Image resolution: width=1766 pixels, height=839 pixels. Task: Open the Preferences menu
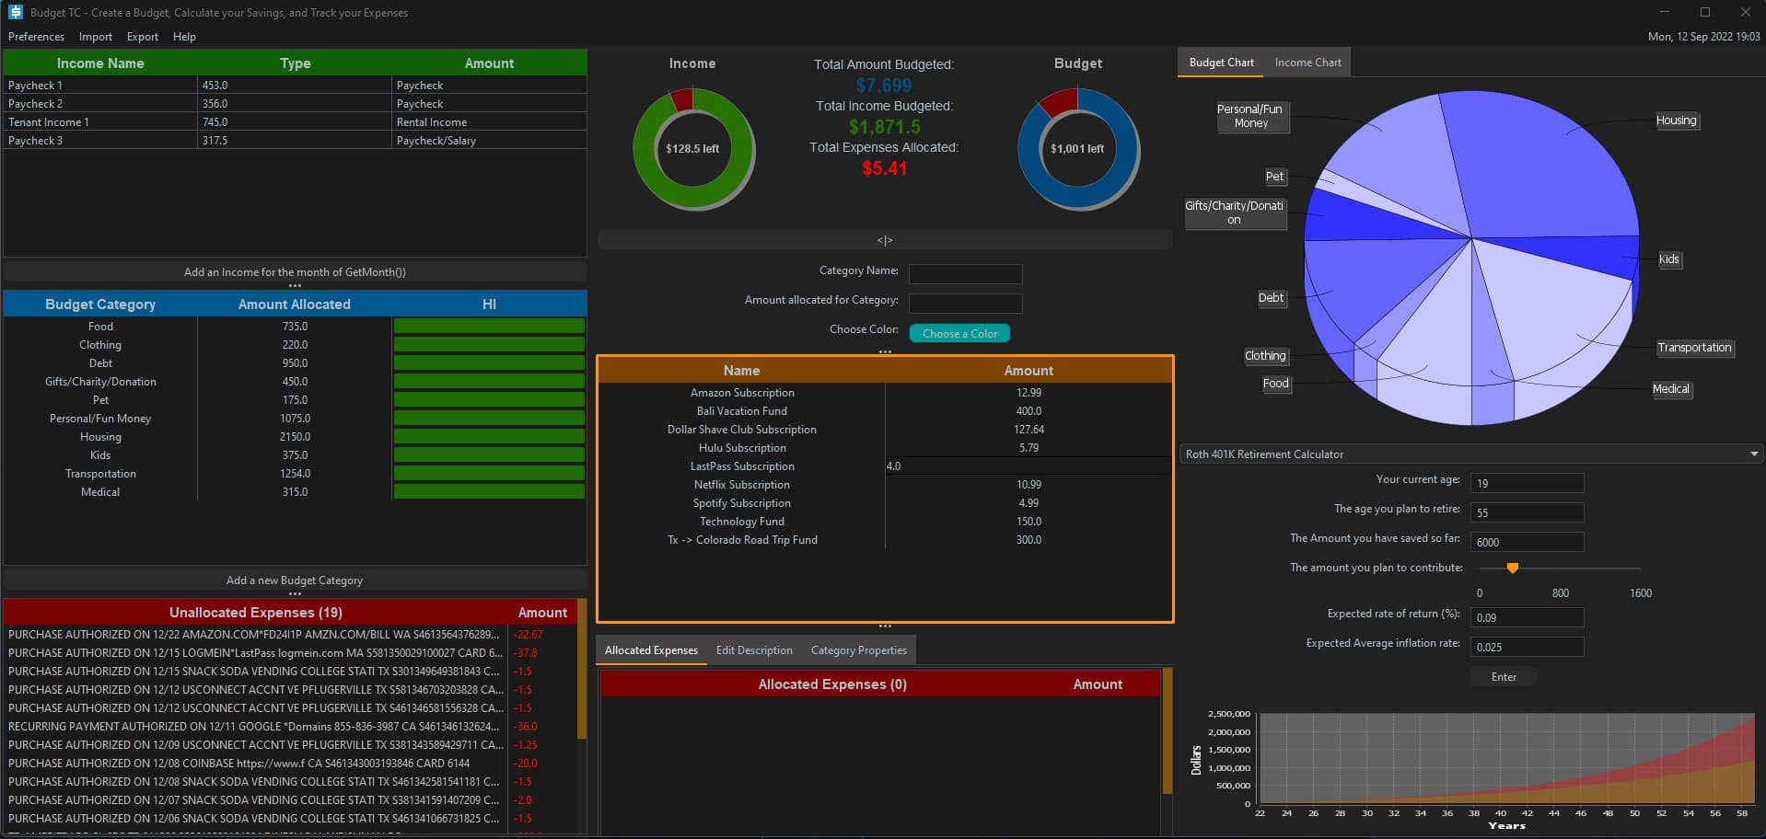coord(36,37)
